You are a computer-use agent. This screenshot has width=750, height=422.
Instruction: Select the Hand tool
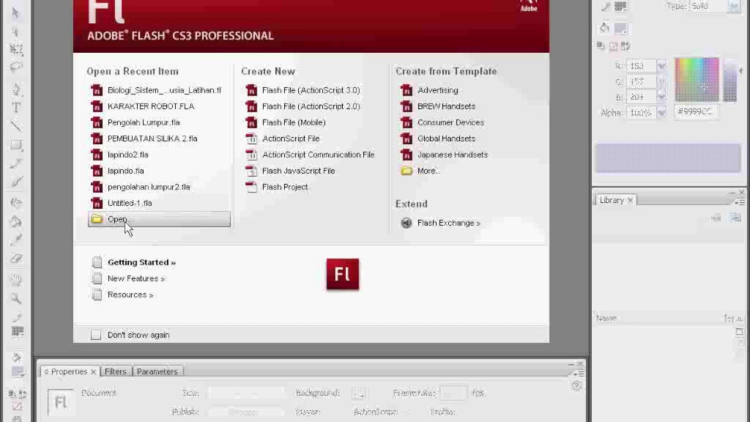point(16,280)
